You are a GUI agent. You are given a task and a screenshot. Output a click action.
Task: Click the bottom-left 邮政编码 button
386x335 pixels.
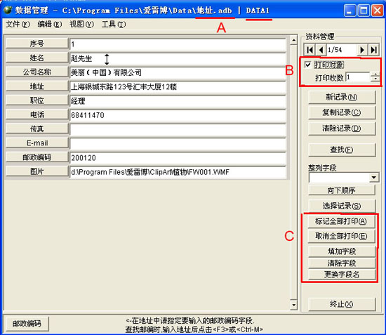click(27, 324)
